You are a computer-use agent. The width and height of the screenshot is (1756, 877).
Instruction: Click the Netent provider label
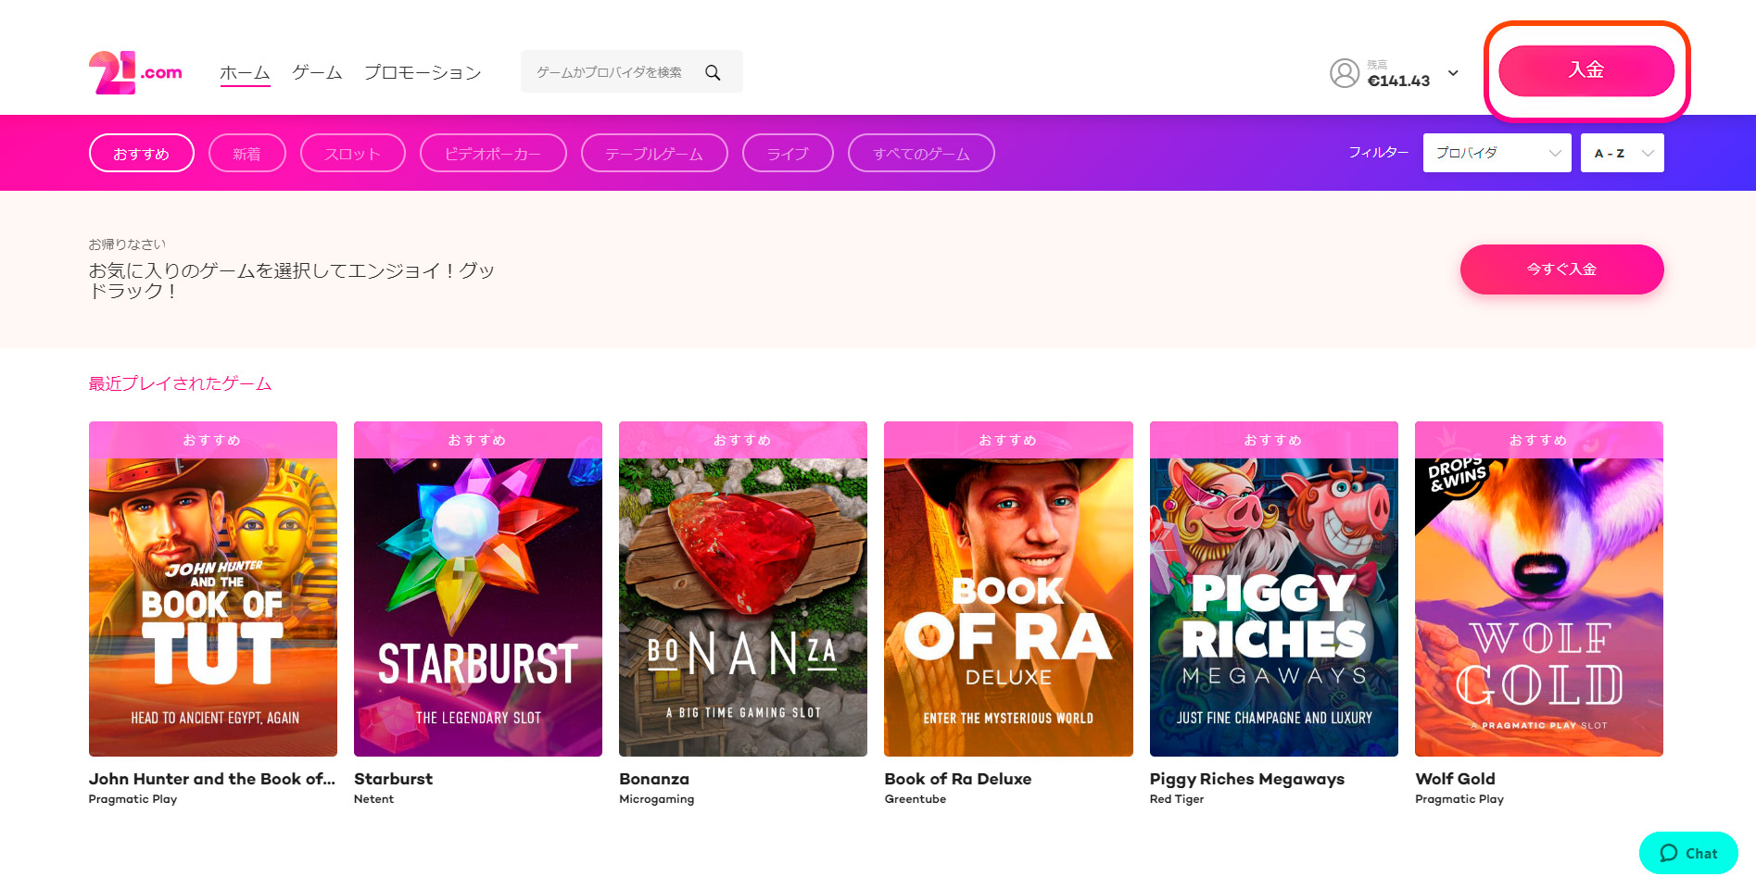(x=373, y=799)
